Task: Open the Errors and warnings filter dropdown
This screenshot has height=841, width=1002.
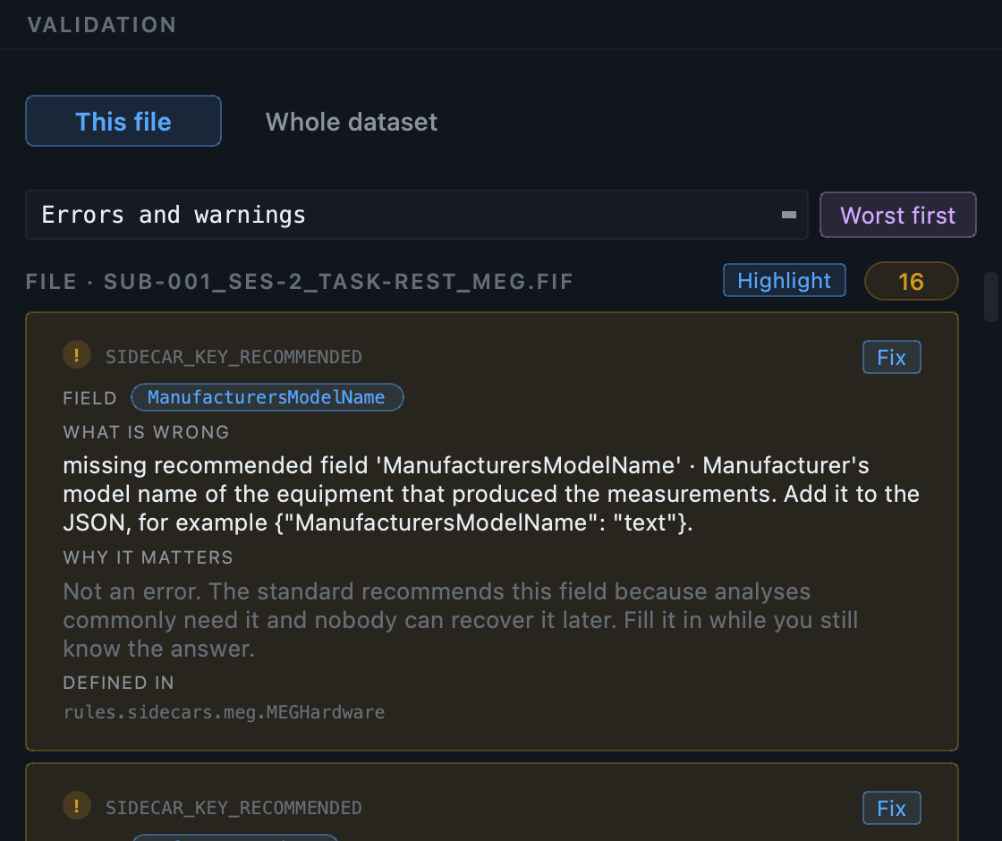Action: tap(417, 215)
